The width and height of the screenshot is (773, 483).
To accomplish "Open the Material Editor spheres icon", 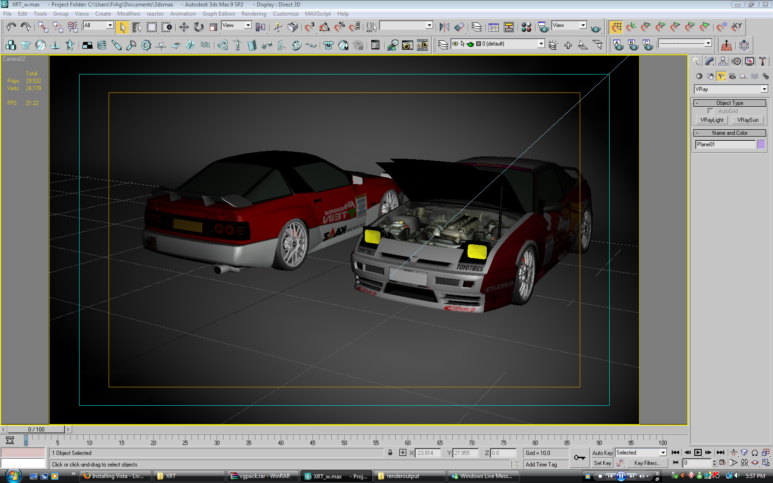I will click(526, 27).
